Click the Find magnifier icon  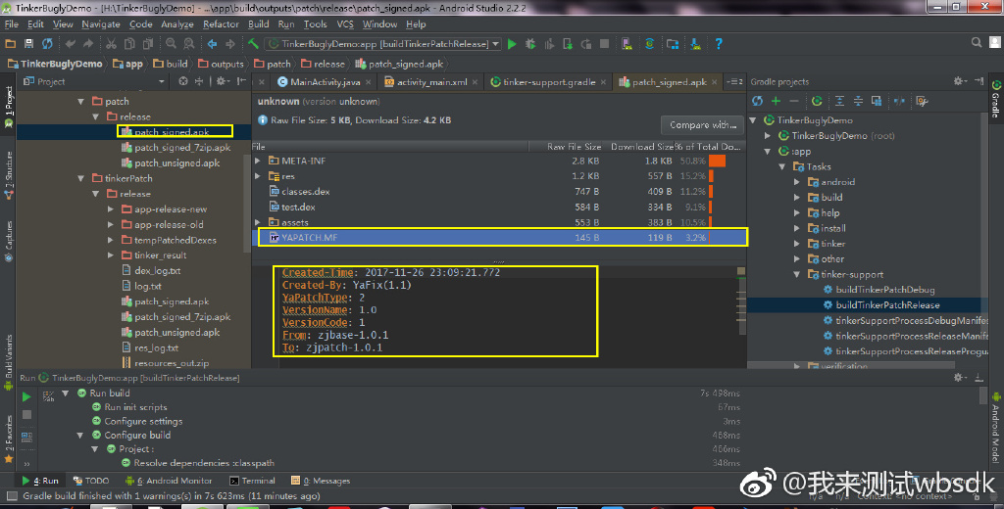coord(171,43)
